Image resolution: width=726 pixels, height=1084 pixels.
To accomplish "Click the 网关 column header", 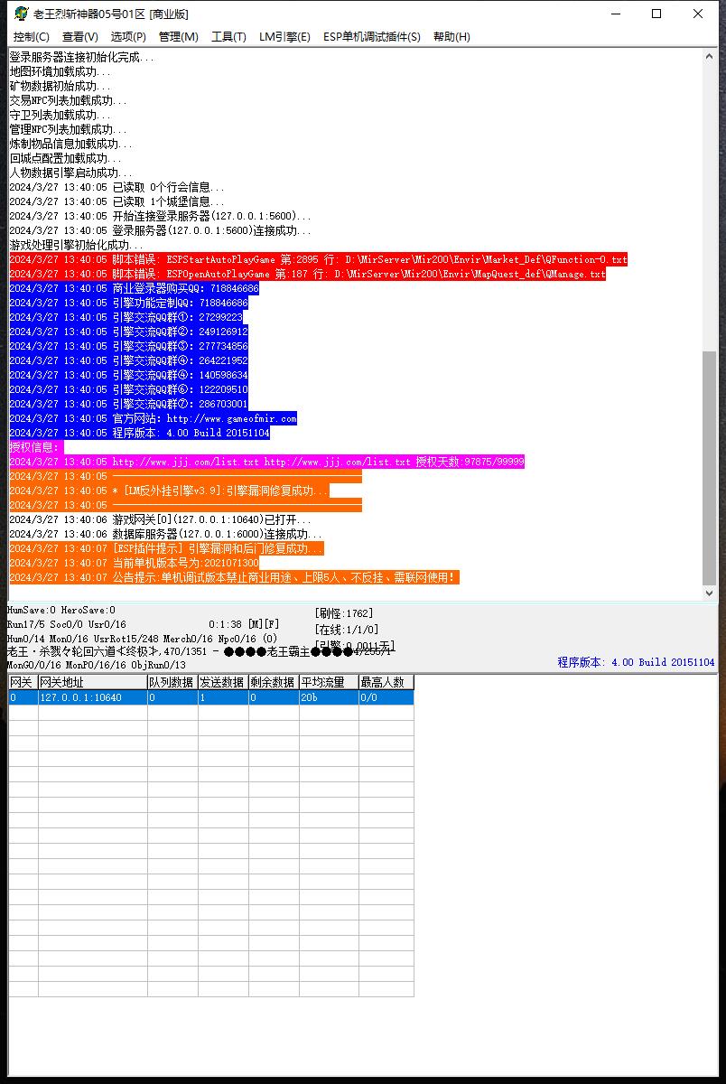I will pyautogui.click(x=23, y=682).
